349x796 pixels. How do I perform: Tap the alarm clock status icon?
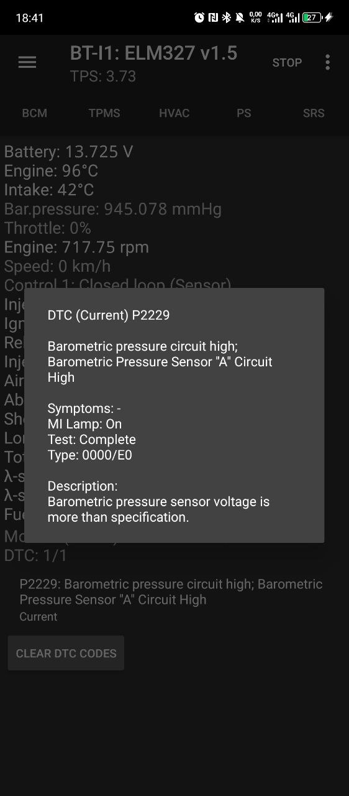tap(199, 17)
